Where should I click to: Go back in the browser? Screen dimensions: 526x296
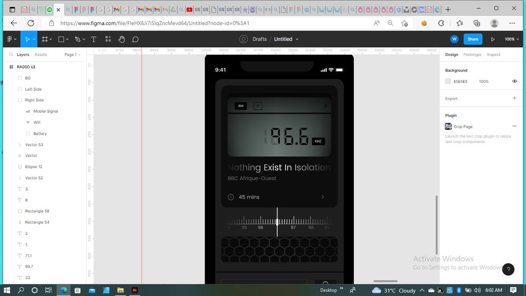14,23
